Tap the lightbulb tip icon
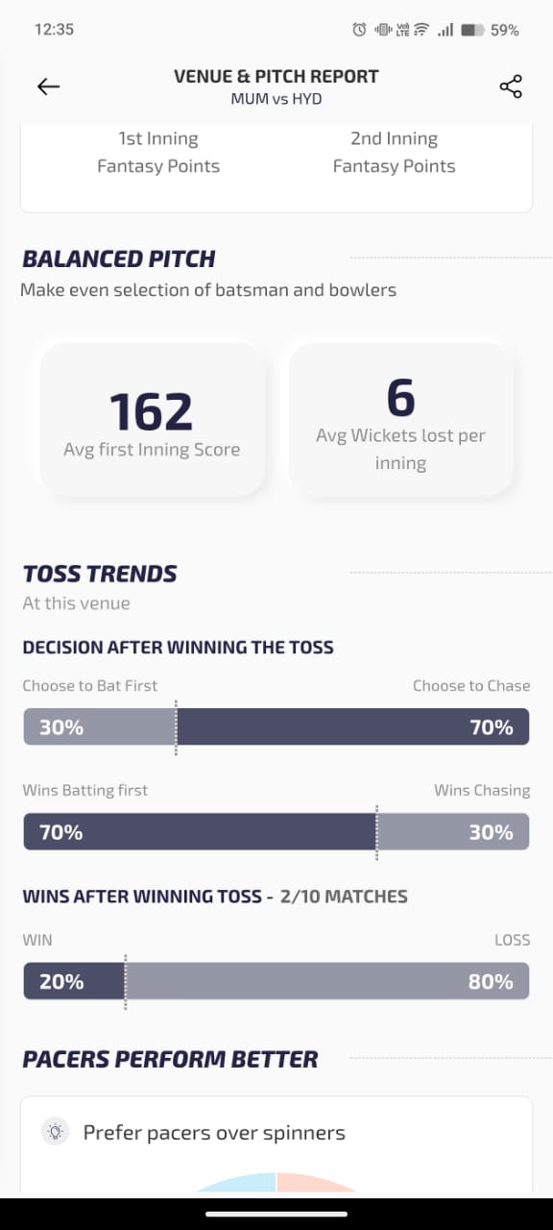The height and width of the screenshot is (1230, 553). [x=56, y=1132]
